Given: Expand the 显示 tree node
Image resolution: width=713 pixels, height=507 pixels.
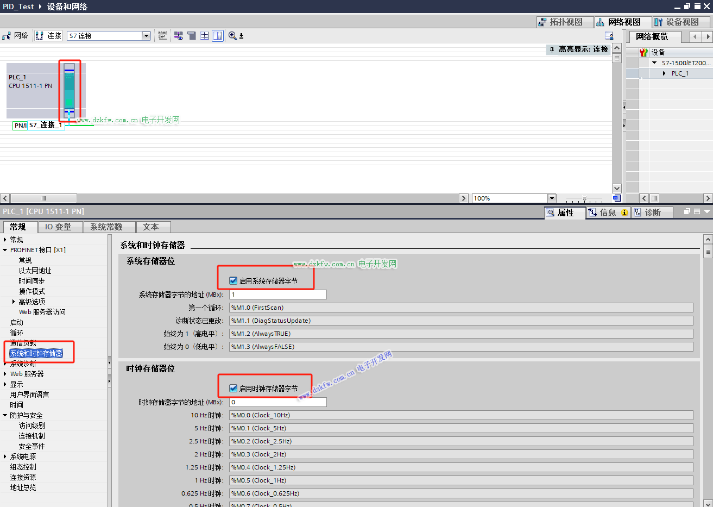Looking at the screenshot, I should (5, 384).
